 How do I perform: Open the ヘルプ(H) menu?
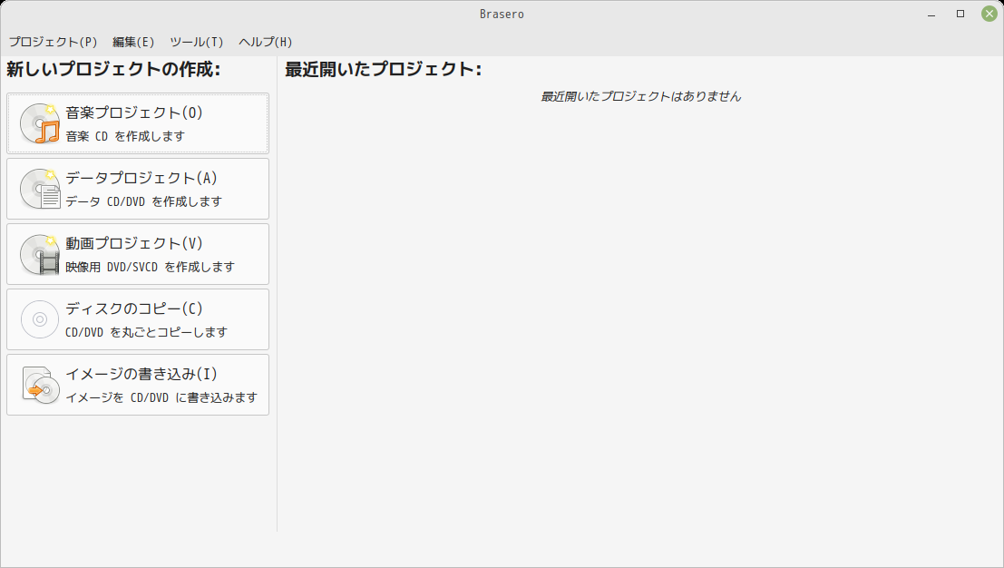(x=265, y=42)
